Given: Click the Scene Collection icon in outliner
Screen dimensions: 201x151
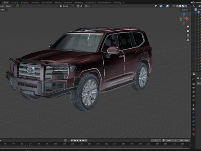Looking at the screenshot, I should click(196, 10).
